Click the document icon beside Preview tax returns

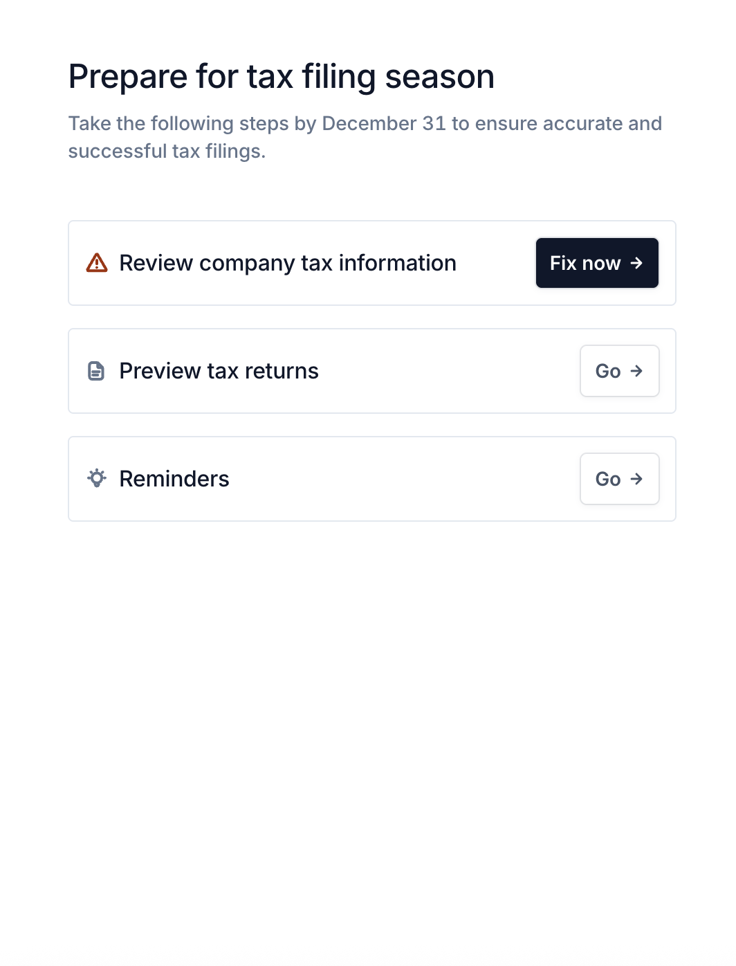(x=96, y=371)
